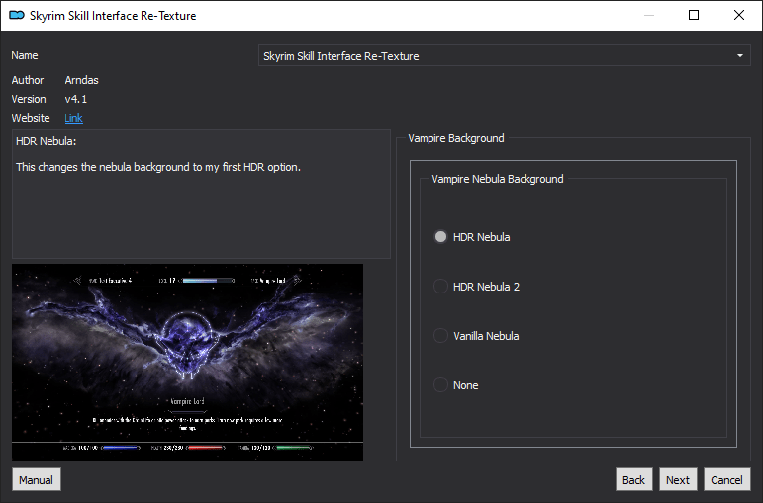
Task: Click the Vampire Lord preview image
Action: (x=187, y=363)
